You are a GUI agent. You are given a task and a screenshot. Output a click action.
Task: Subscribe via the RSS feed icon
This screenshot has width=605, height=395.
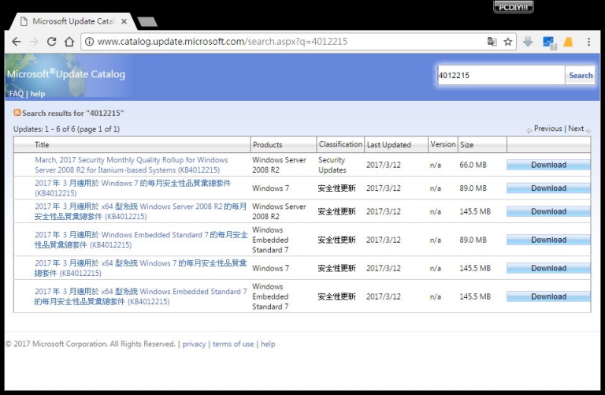[17, 113]
